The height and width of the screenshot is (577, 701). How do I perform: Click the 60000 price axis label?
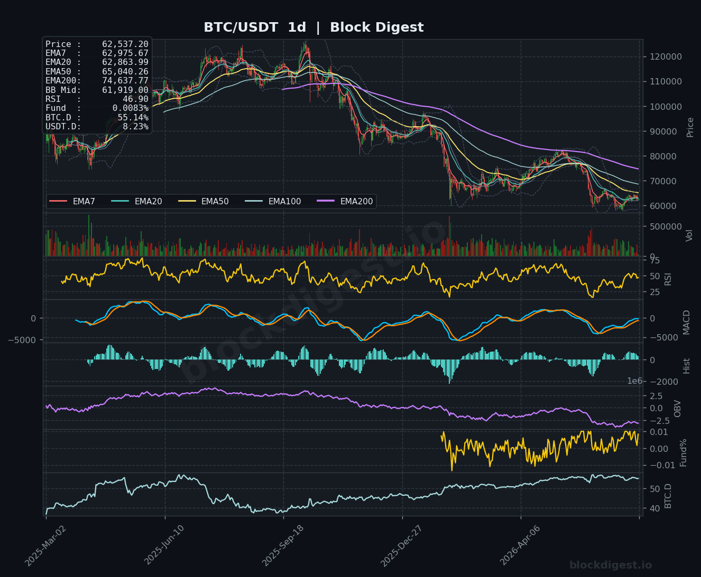[x=664, y=206]
